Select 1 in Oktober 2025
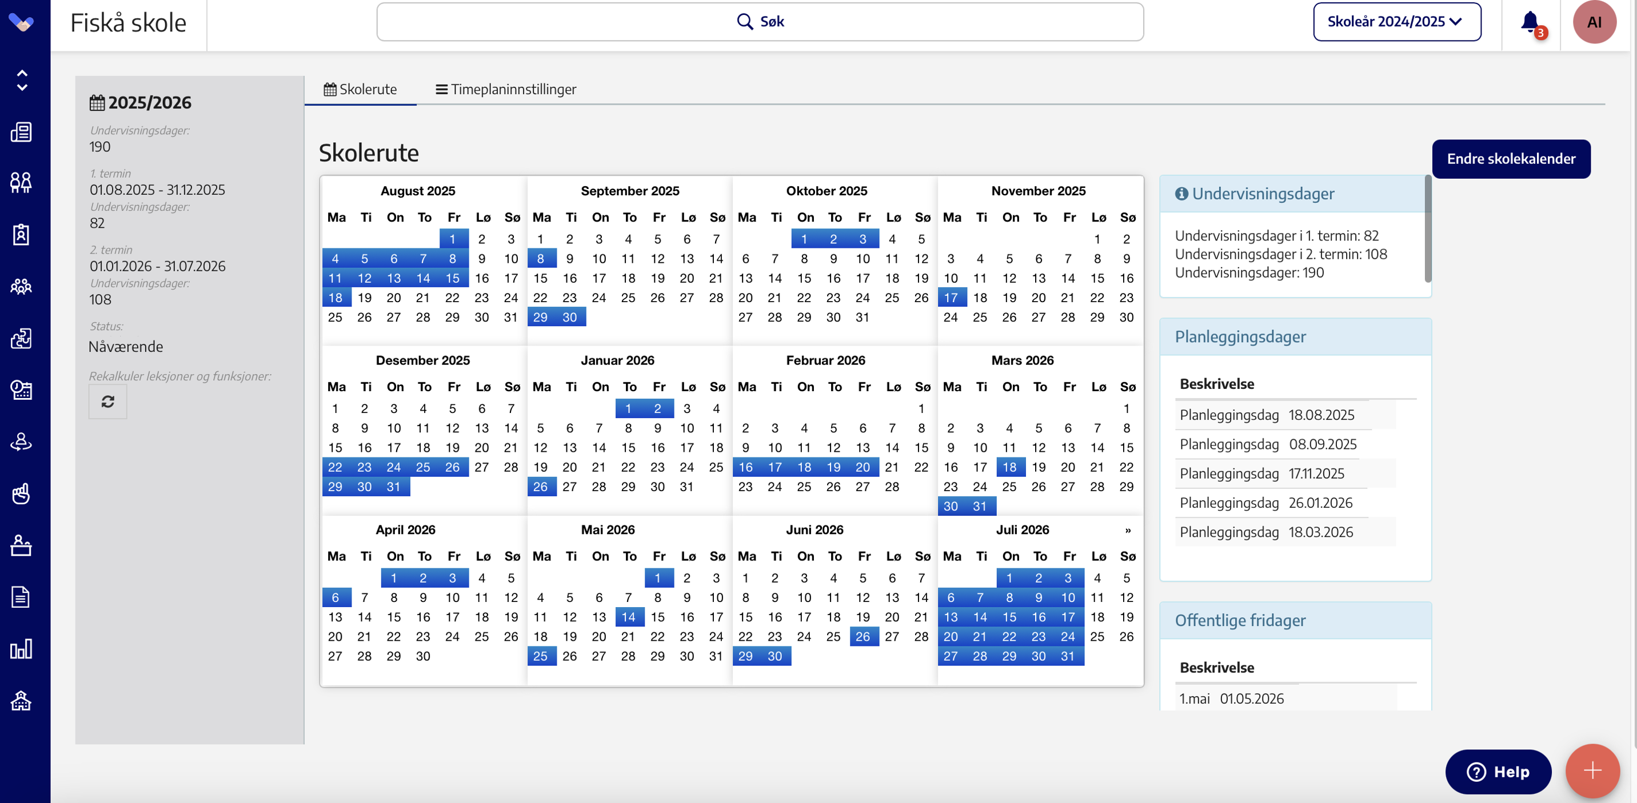1637x803 pixels. (x=805, y=239)
